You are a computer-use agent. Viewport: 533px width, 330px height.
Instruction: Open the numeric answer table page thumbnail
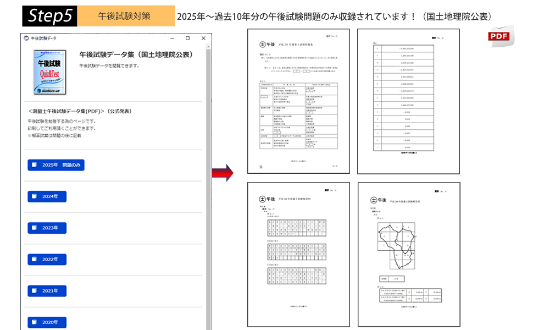pyautogui.click(x=408, y=101)
